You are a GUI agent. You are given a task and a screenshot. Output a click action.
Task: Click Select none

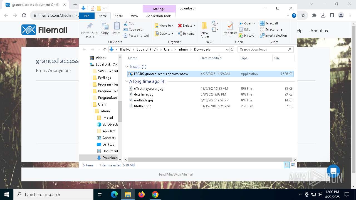[x=271, y=29]
